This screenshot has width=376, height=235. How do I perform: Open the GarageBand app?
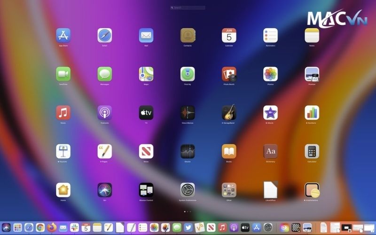click(x=229, y=112)
